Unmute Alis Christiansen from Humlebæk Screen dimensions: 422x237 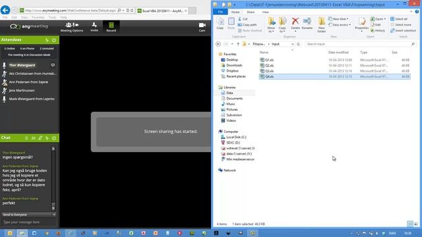5,74
